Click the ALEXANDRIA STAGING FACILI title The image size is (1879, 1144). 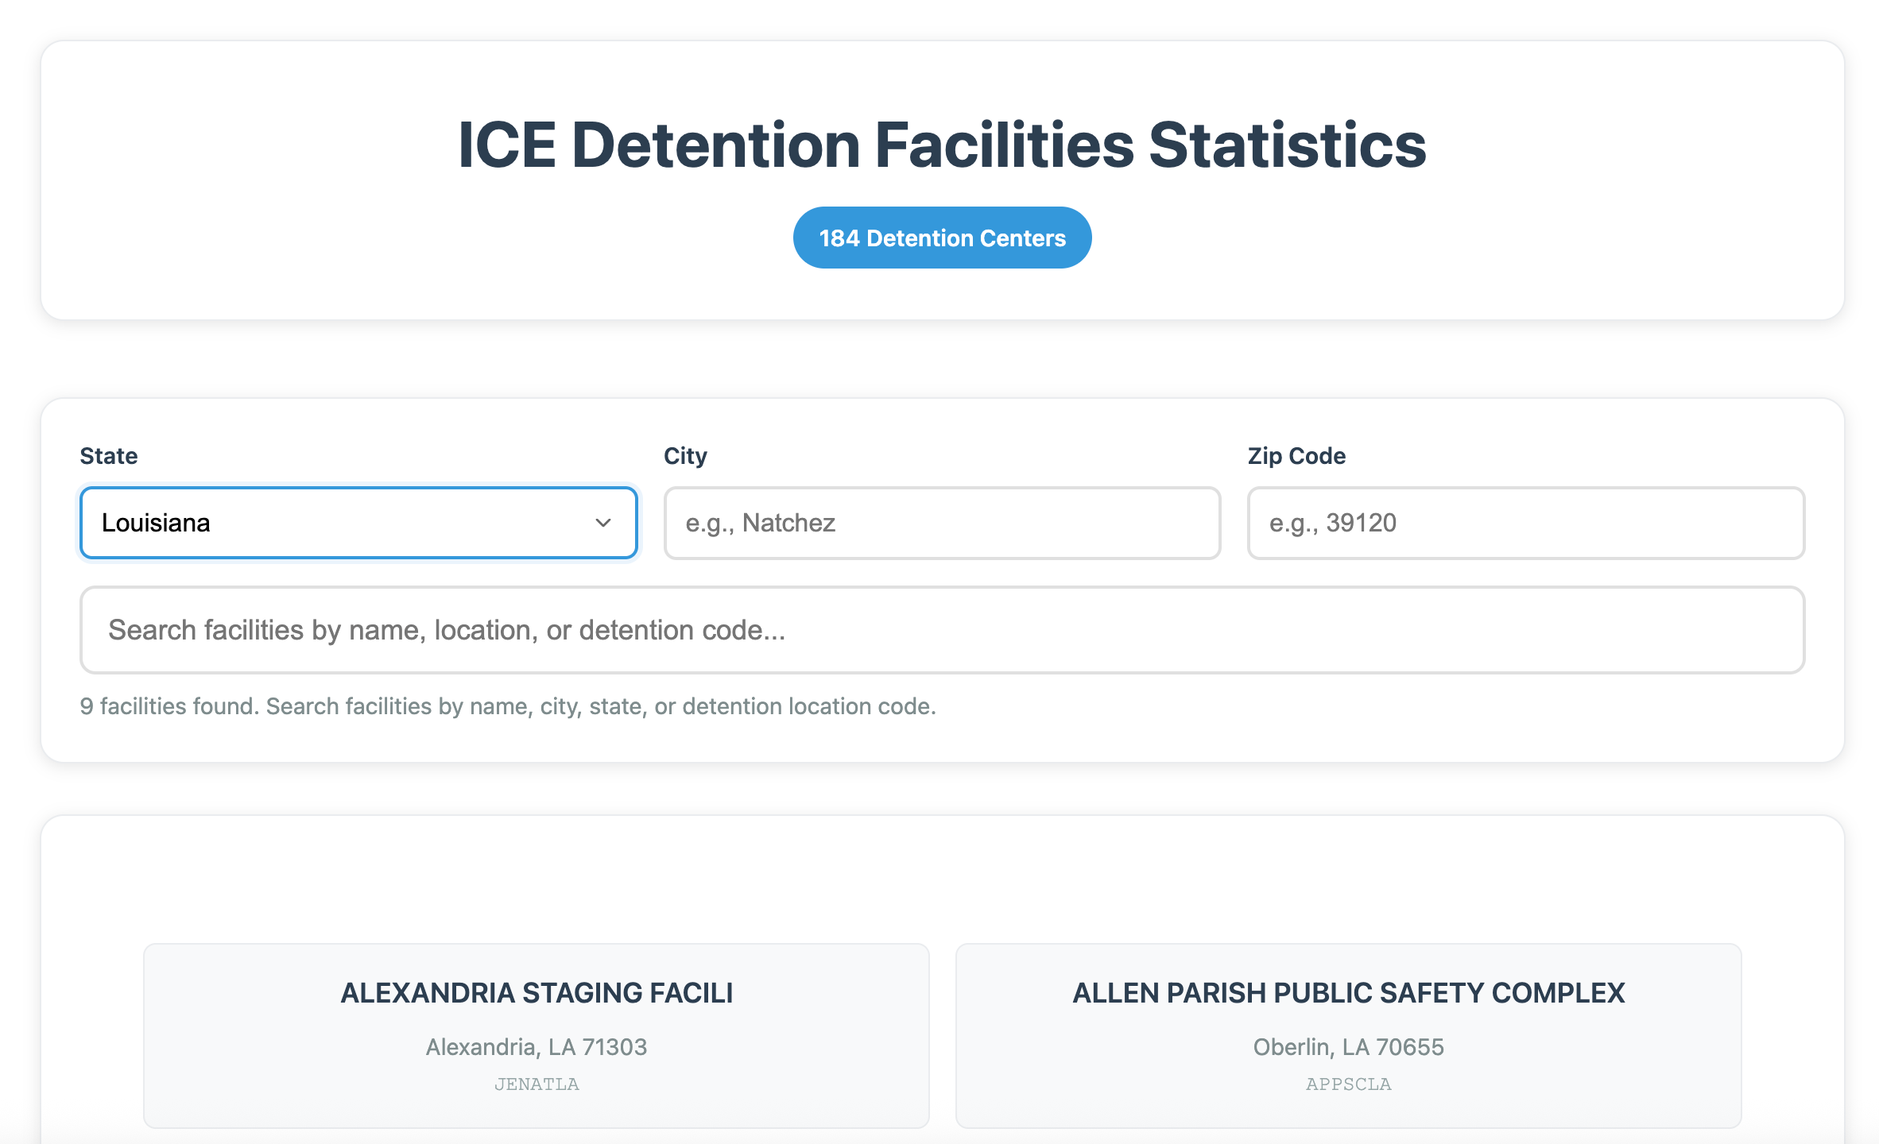[x=537, y=993]
